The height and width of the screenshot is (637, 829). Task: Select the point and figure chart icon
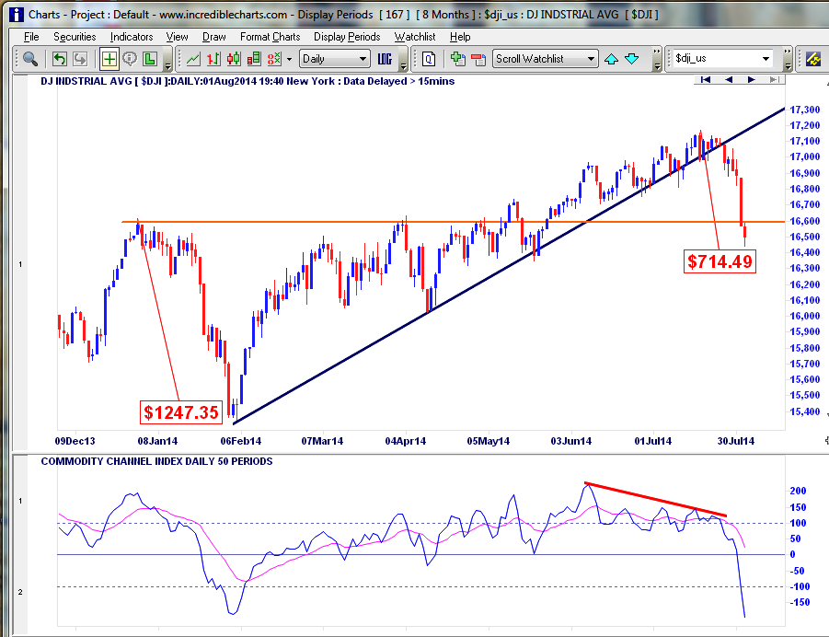[274, 59]
